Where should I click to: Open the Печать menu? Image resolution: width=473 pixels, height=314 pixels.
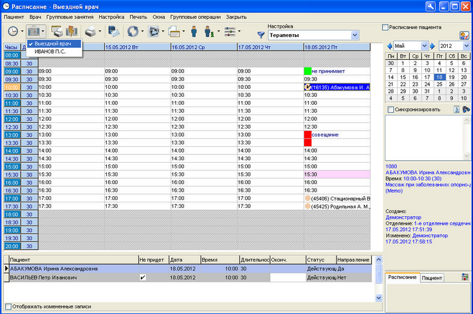[138, 17]
